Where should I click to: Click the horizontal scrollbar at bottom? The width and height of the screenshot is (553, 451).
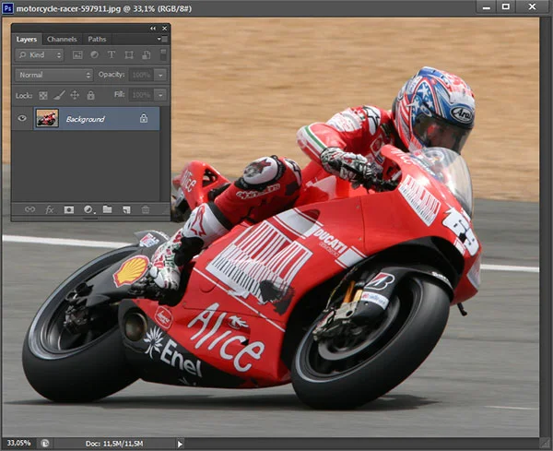[361, 444]
